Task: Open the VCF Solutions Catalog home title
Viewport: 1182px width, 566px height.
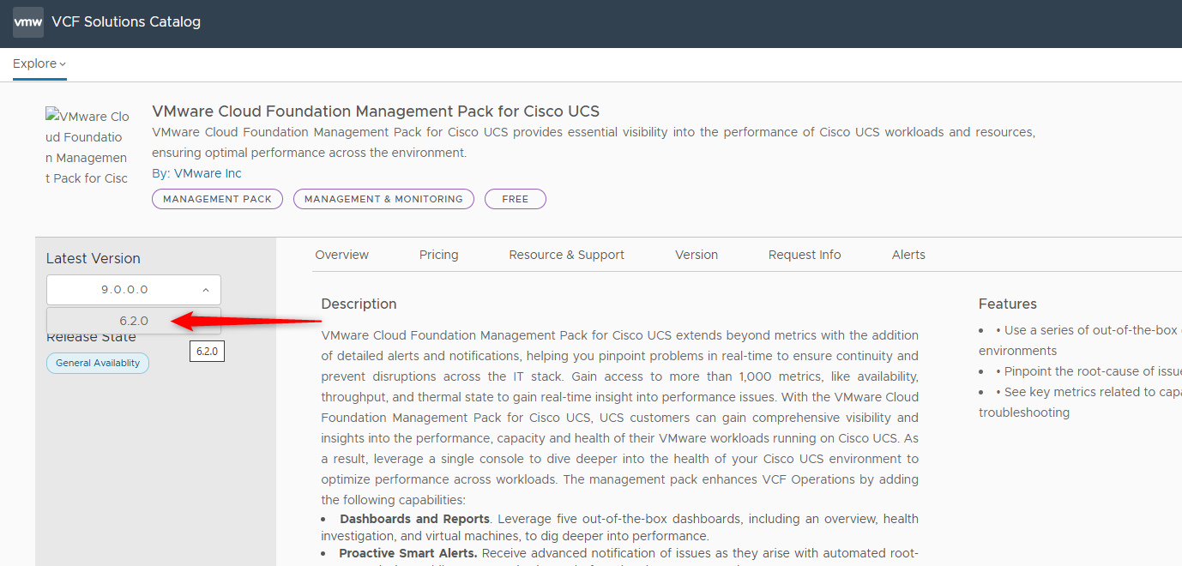Action: point(126,22)
